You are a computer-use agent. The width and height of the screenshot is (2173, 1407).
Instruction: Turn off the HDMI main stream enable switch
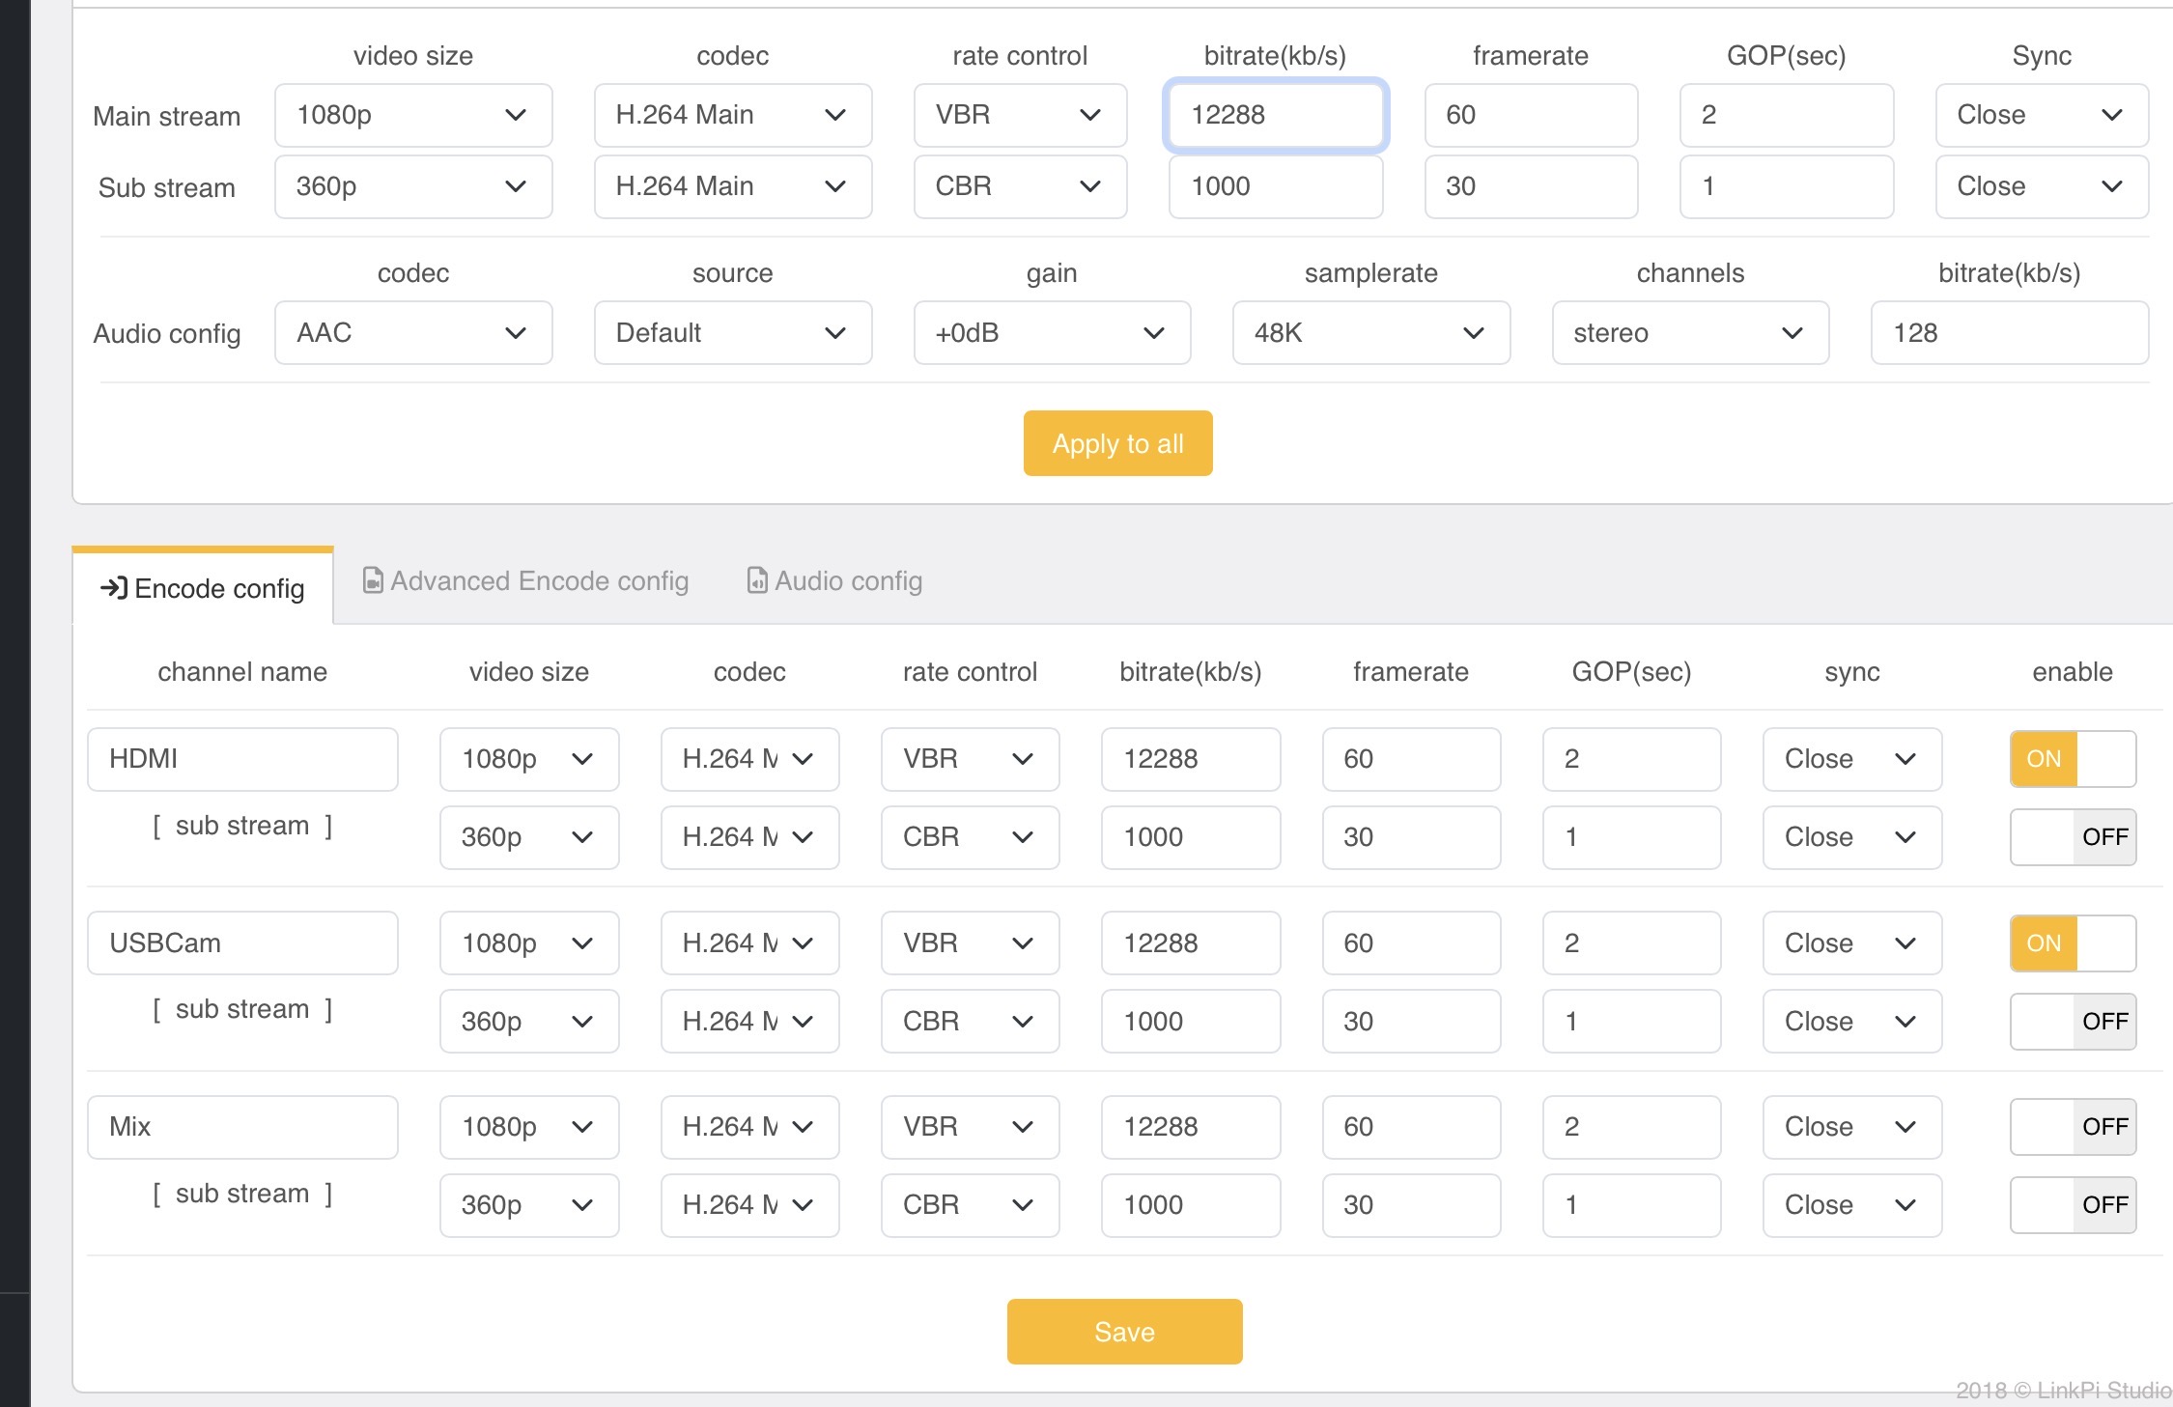point(2073,759)
